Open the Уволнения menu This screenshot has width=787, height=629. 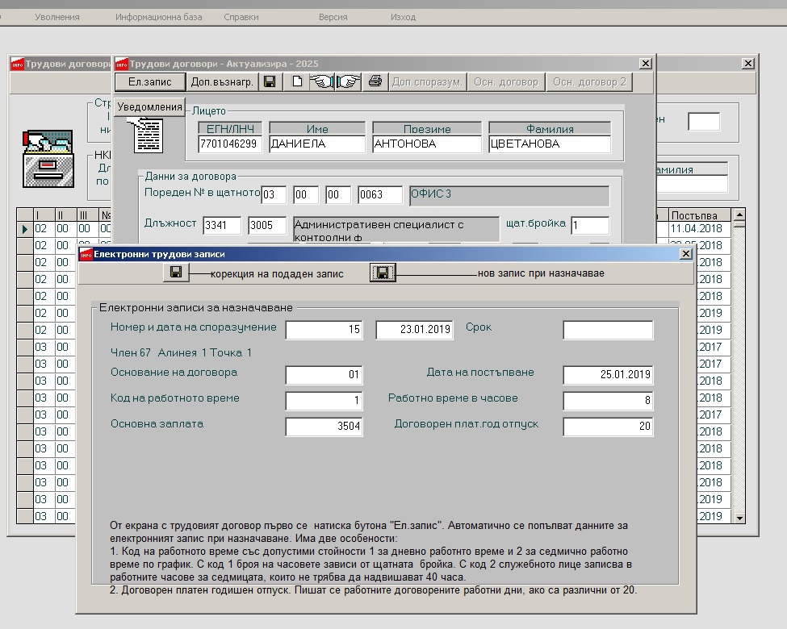click(57, 17)
